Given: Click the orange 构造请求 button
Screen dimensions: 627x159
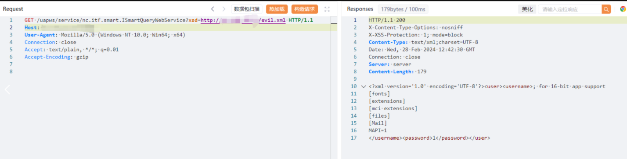Looking at the screenshot, I should coord(305,9).
